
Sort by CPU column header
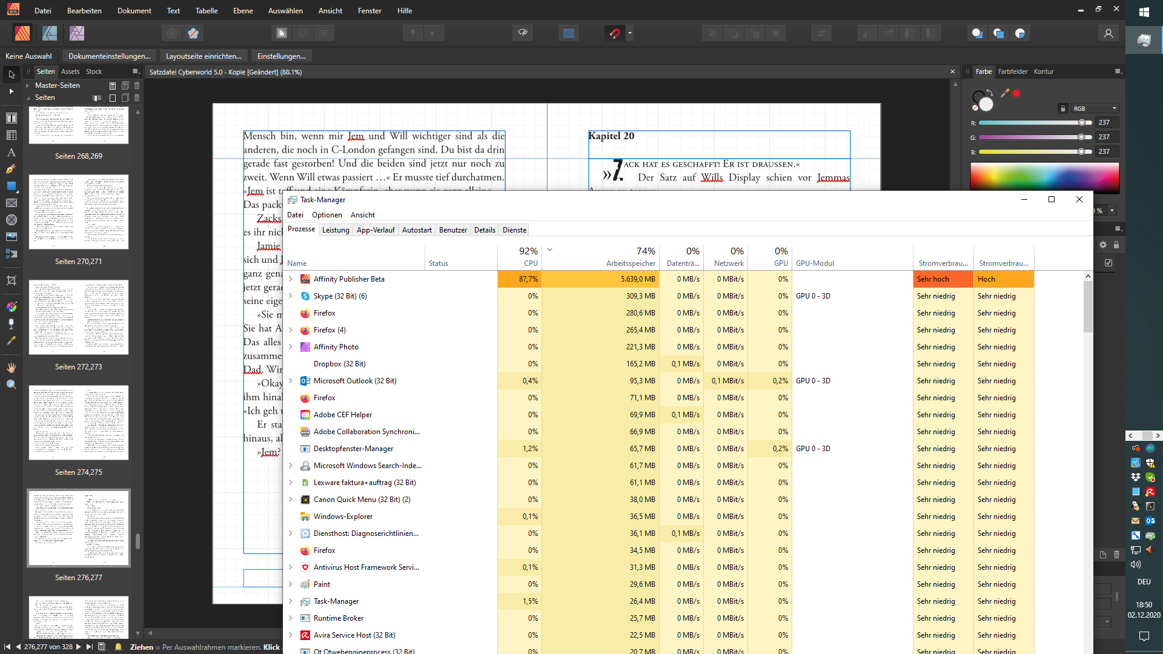pyautogui.click(x=519, y=257)
